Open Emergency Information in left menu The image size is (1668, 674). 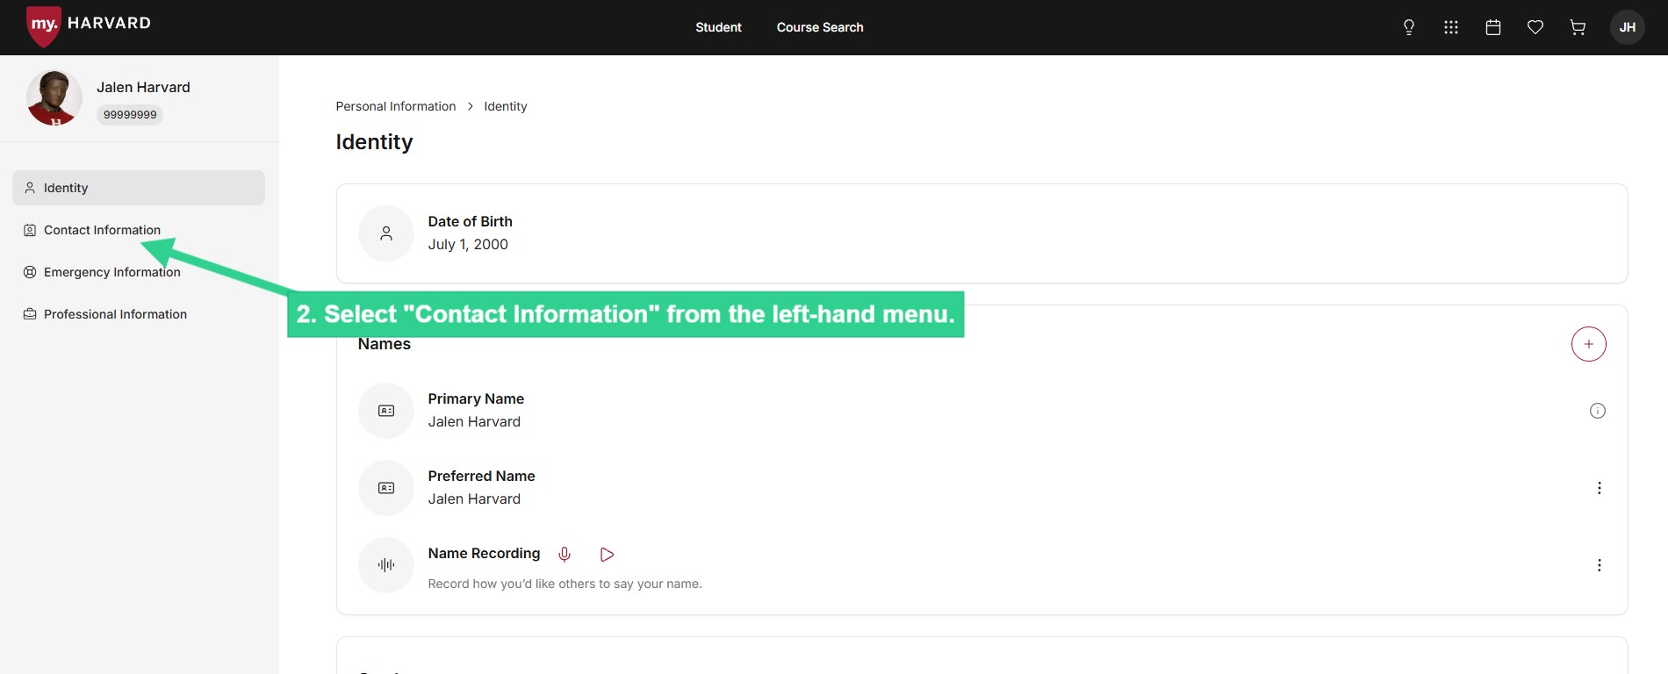click(x=139, y=272)
